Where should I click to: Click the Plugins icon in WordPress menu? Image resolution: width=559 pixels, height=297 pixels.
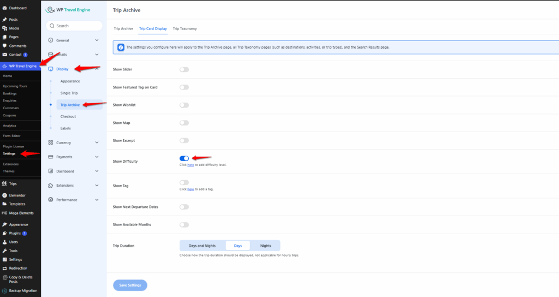click(4, 233)
